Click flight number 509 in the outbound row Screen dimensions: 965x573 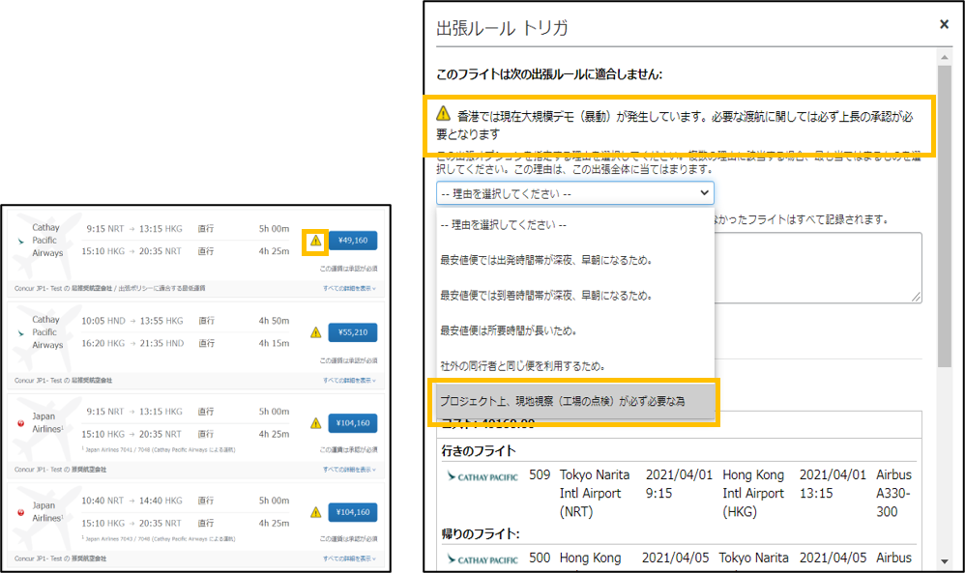click(x=540, y=475)
